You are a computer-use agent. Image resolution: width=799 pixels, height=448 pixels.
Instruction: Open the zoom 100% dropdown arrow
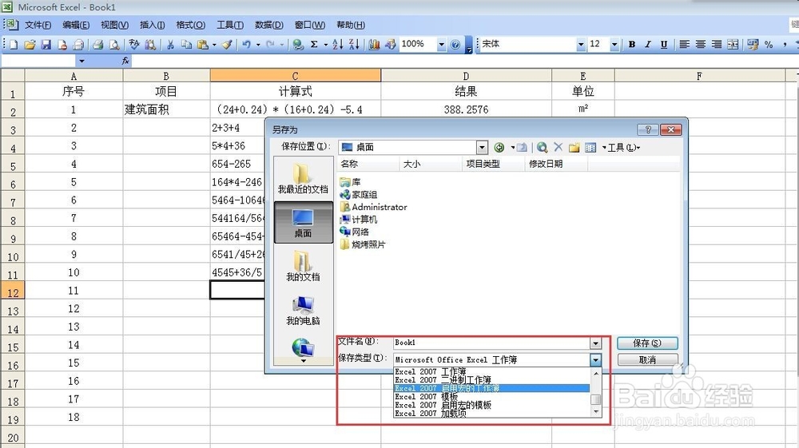(441, 45)
